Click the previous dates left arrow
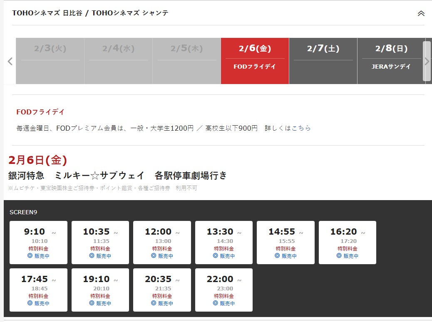Image resolution: width=432 pixels, height=322 pixels. point(10,61)
